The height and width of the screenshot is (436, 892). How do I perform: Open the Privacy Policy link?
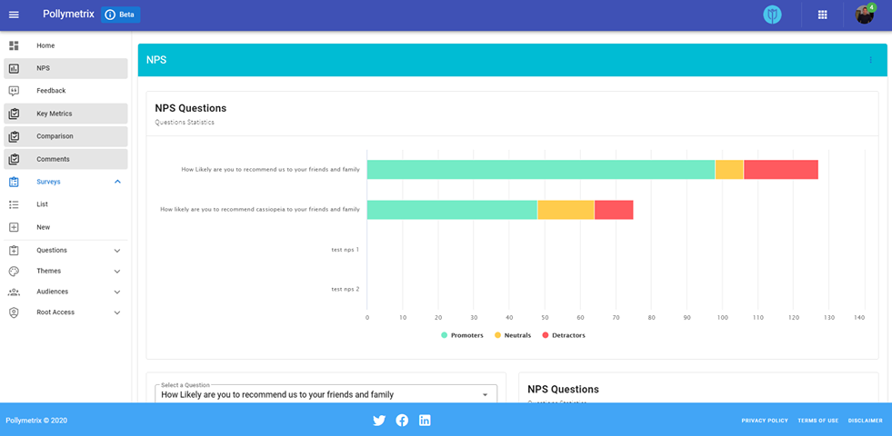point(765,421)
